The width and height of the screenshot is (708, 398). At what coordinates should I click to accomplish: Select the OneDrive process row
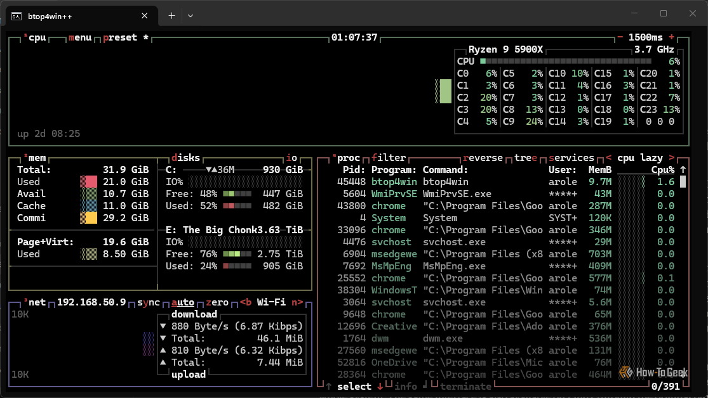click(x=505, y=363)
